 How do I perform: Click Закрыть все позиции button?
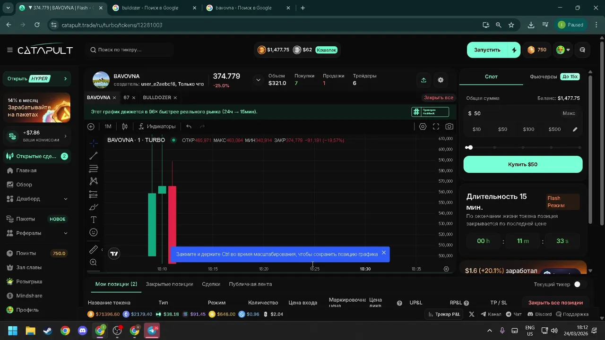[x=555, y=303]
